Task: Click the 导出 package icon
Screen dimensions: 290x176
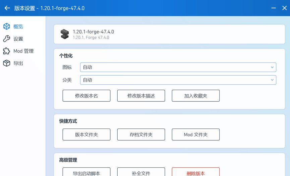Action: (x=6, y=63)
